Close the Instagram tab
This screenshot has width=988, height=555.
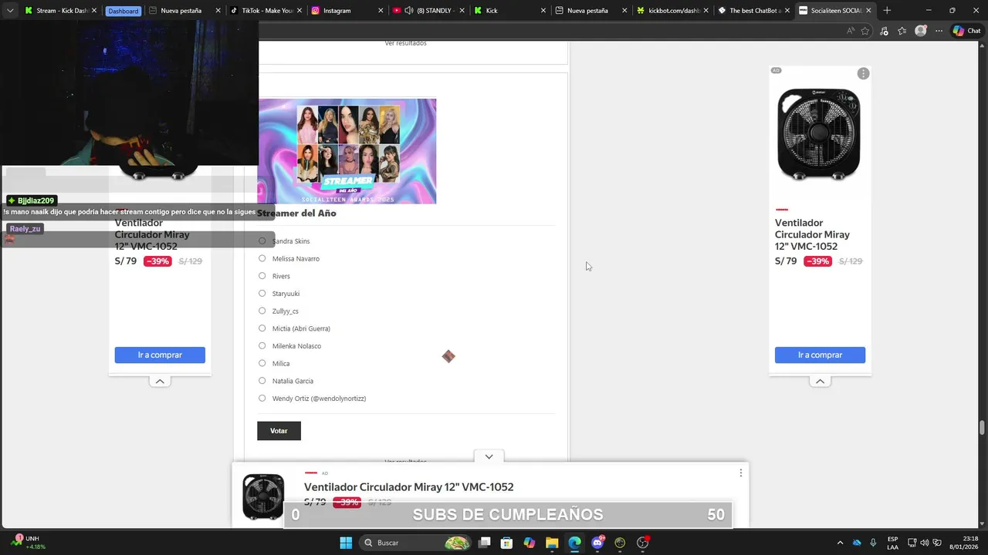[381, 11]
